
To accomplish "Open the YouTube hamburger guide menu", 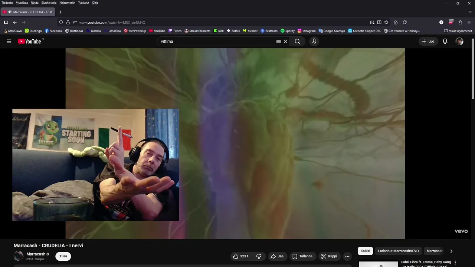I will click(x=9, y=41).
